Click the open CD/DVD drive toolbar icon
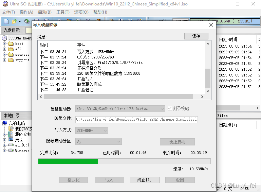 point(27,21)
